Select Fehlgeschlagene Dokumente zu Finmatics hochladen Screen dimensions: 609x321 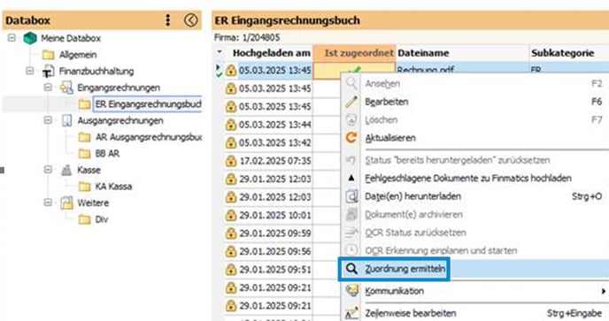tap(468, 178)
